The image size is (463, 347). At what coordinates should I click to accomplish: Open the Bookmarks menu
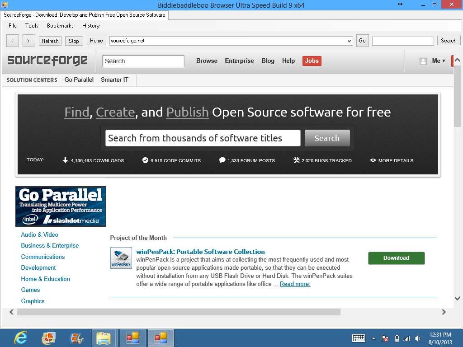60,26
